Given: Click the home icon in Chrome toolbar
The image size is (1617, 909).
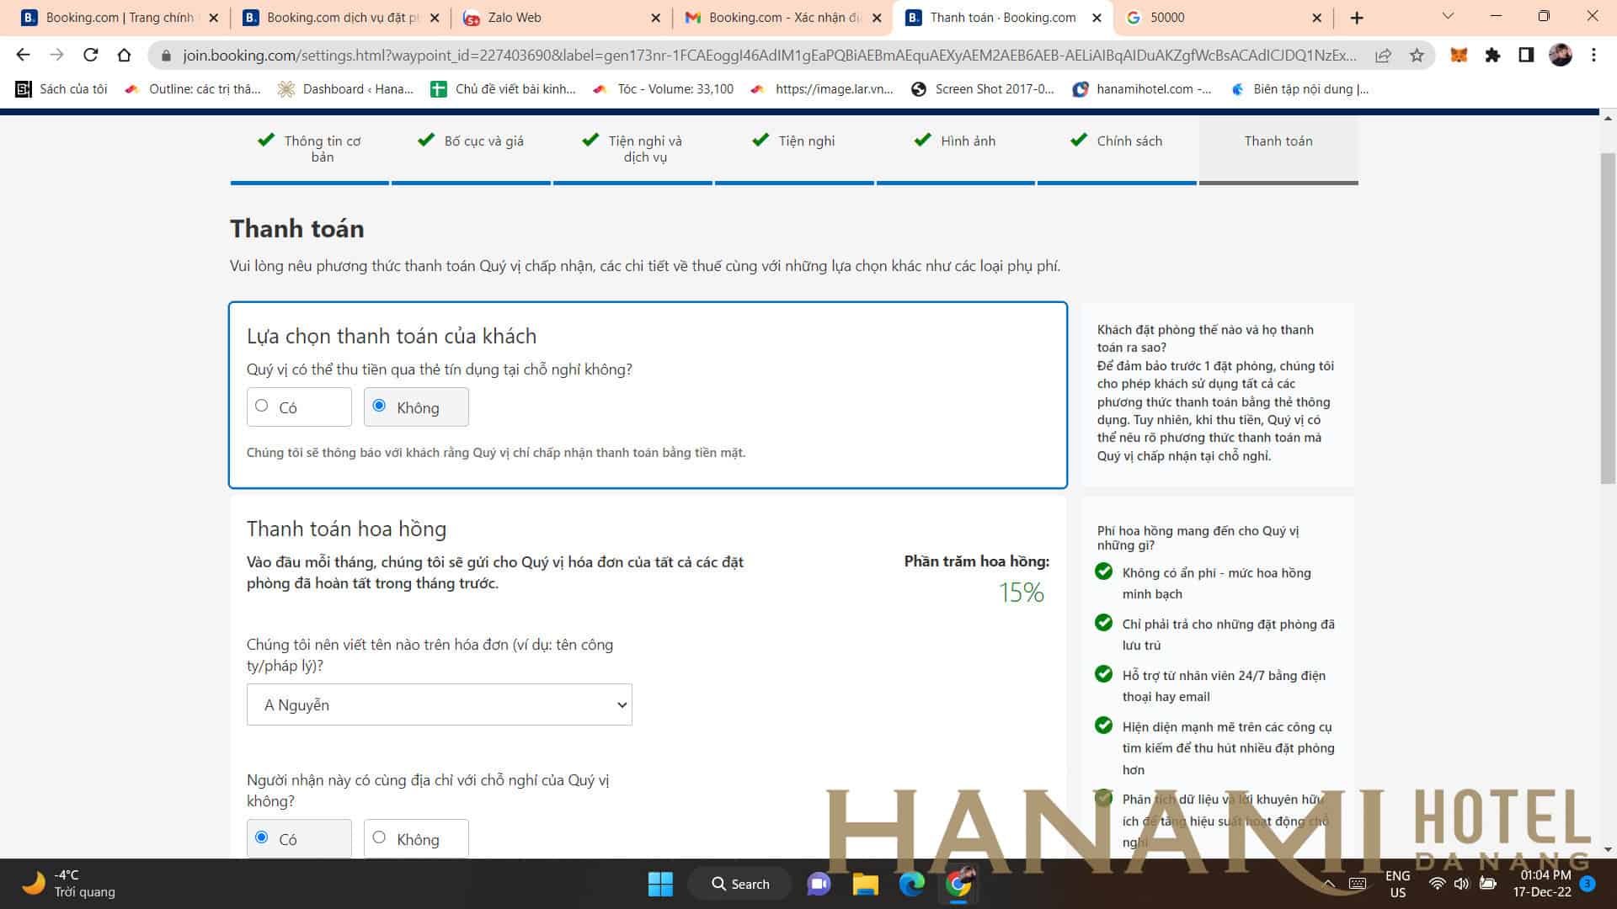Looking at the screenshot, I should [x=124, y=55].
